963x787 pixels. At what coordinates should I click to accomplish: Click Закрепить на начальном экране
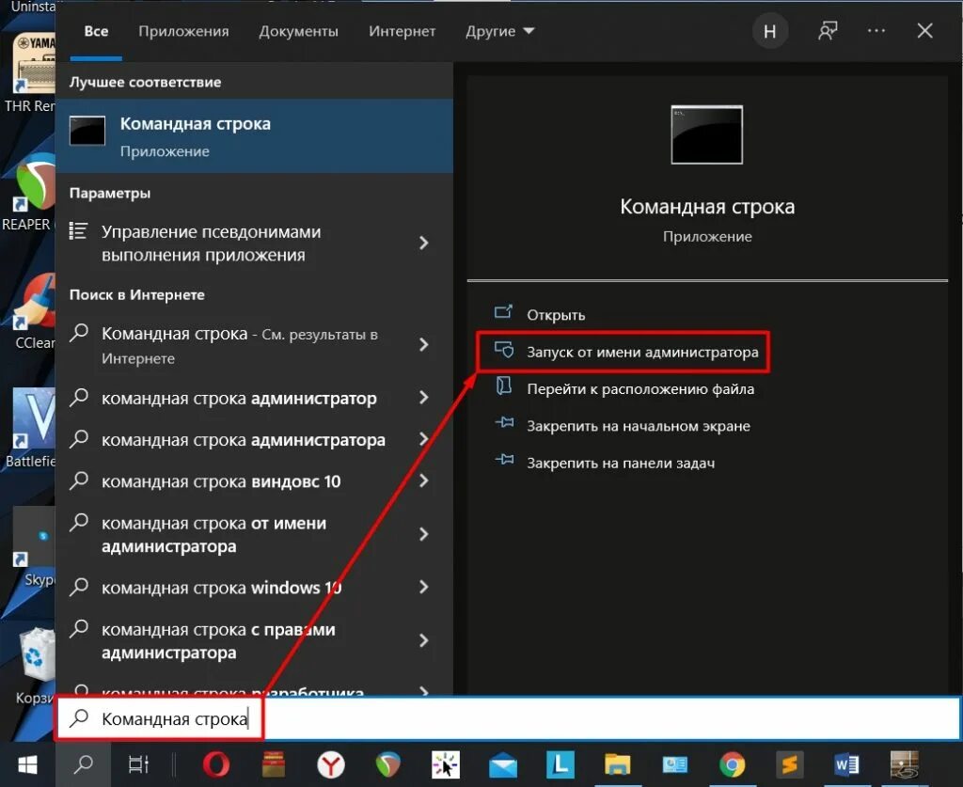pos(623,426)
